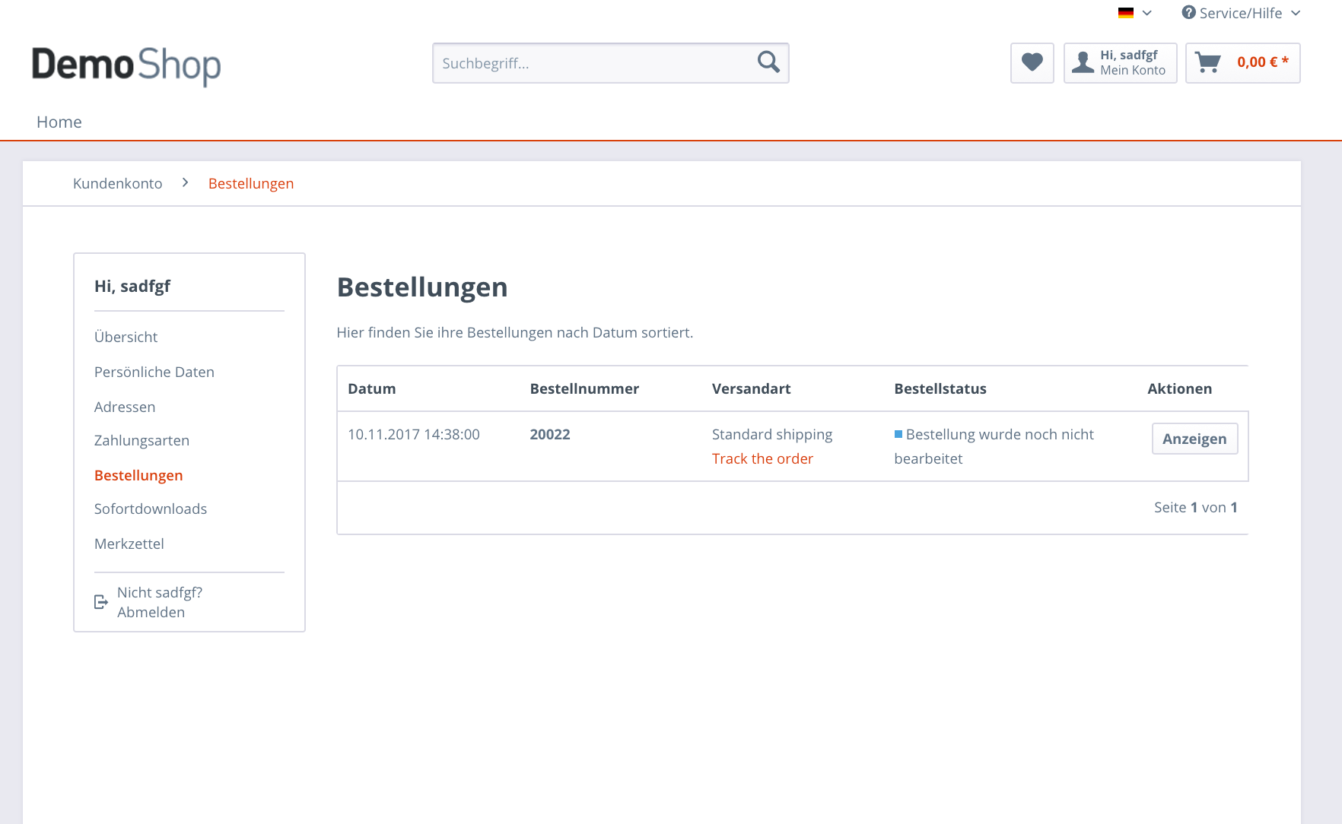Image resolution: width=1342 pixels, height=824 pixels.
Task: Open Zahlungsarten in account sidebar
Action: [x=142, y=440]
